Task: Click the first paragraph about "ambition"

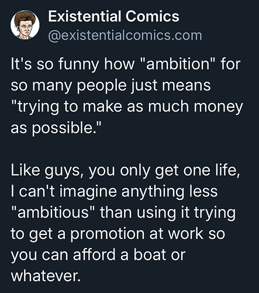Action: pyautogui.click(x=127, y=96)
